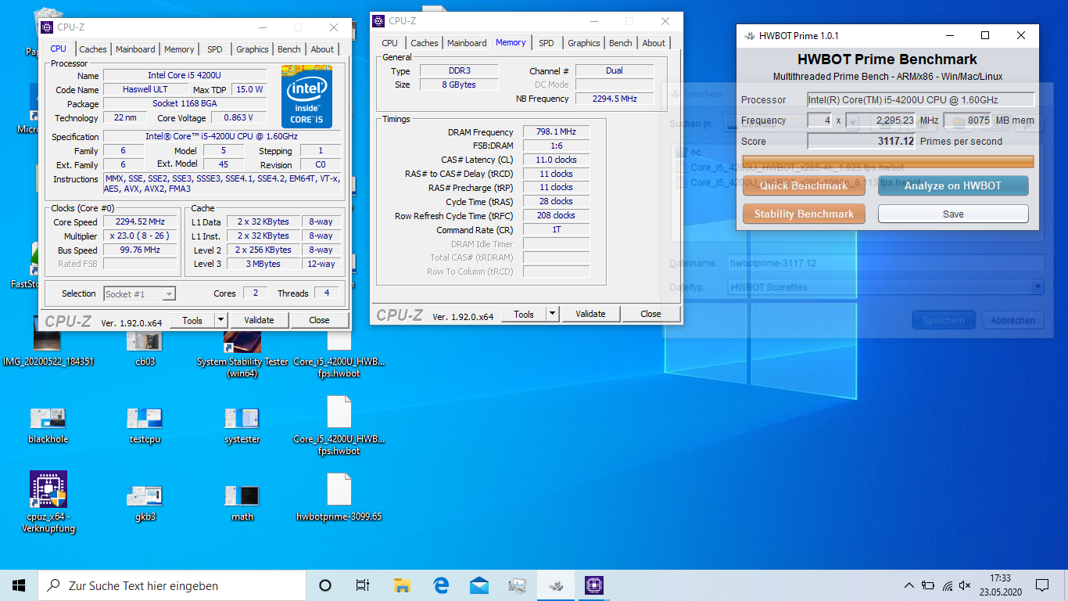Select the oc folder in save dialog
The width and height of the screenshot is (1068, 601).
(x=688, y=153)
